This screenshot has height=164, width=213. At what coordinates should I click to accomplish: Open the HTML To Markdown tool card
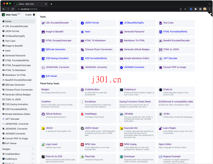click(98, 41)
